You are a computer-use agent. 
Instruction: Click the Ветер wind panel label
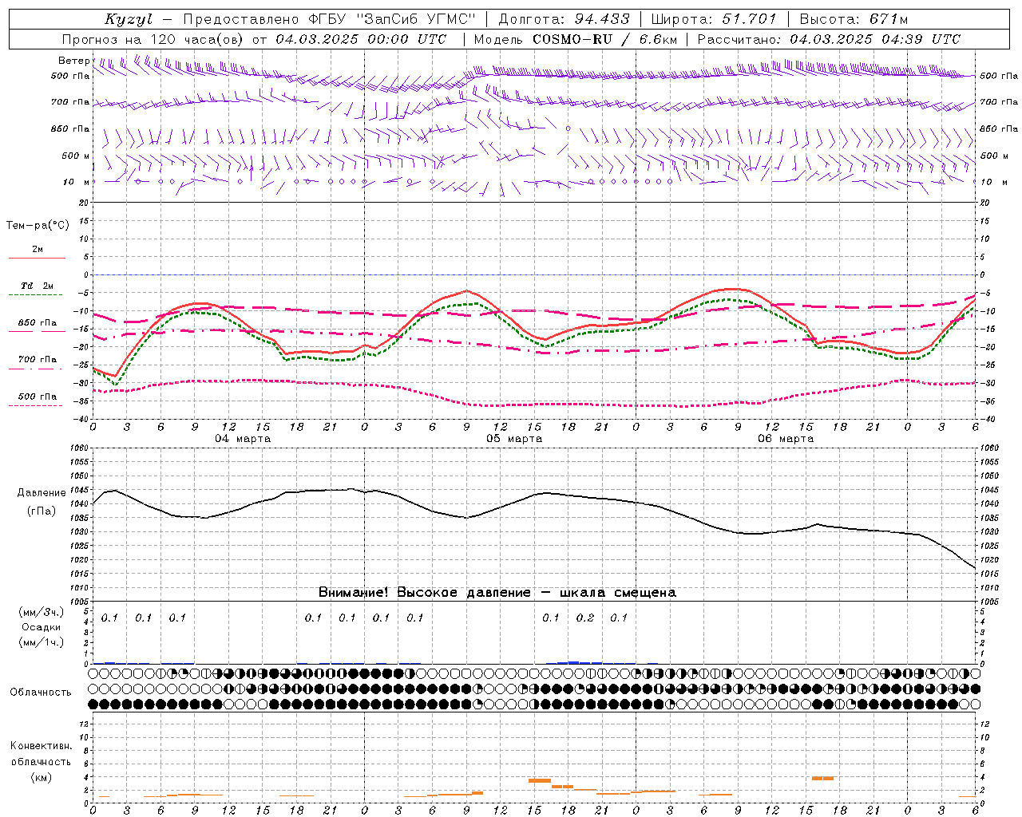point(74,61)
